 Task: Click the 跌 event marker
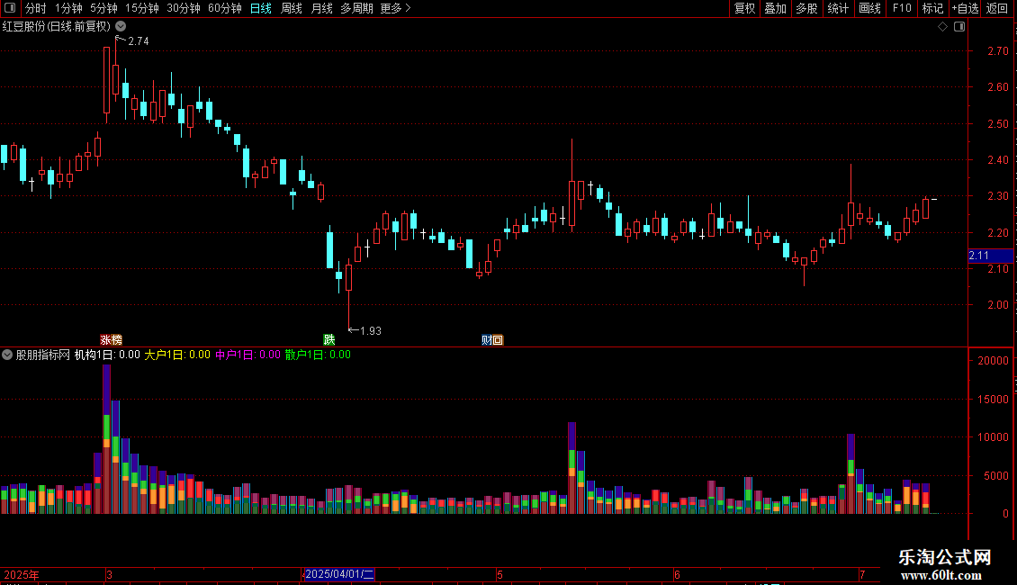pyautogui.click(x=328, y=340)
